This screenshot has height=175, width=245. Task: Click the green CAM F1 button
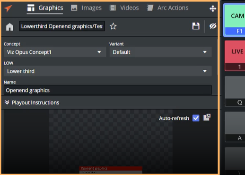(235, 20)
